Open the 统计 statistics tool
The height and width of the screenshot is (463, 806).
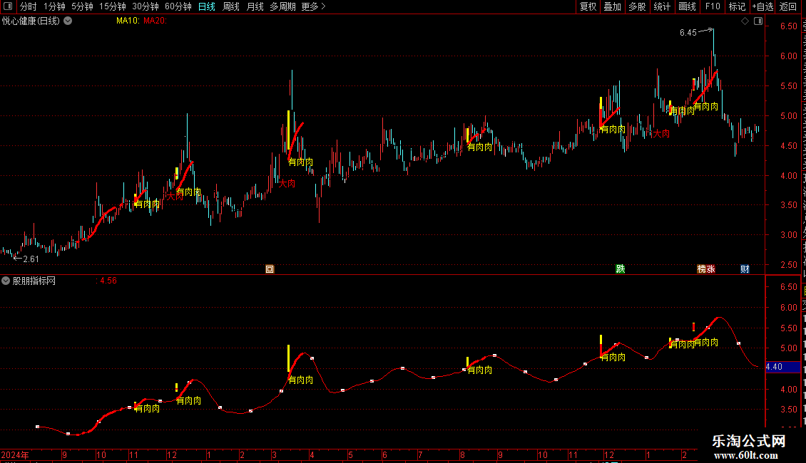661,6
